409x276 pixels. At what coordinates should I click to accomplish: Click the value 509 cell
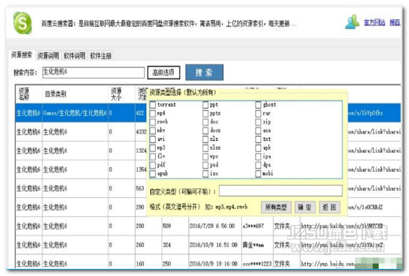pyautogui.click(x=174, y=226)
